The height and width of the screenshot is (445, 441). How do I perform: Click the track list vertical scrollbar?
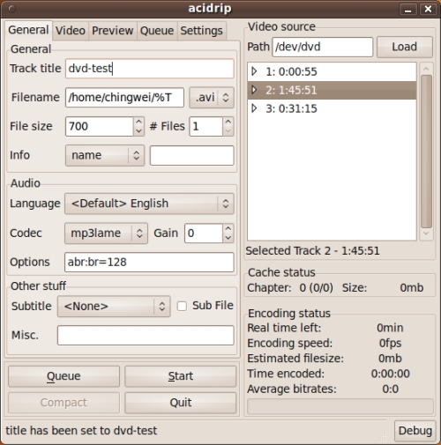point(426,152)
